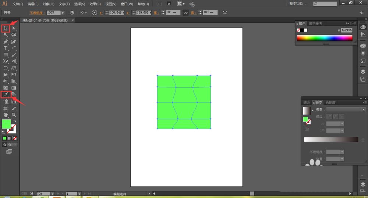Open the Layers panel button
Screen dimensions: 368x198
pos(363,72)
